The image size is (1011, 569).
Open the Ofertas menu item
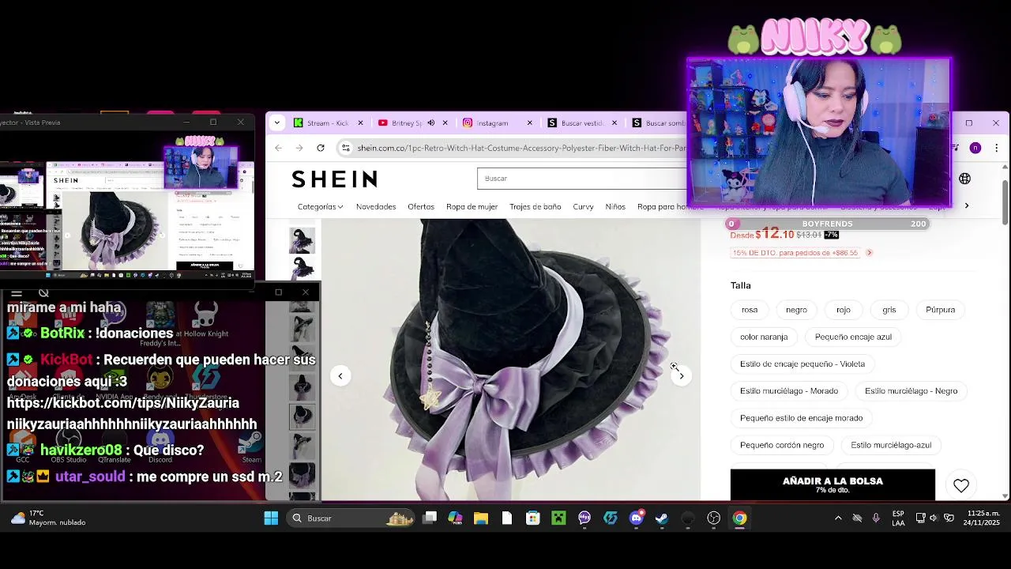421,207
